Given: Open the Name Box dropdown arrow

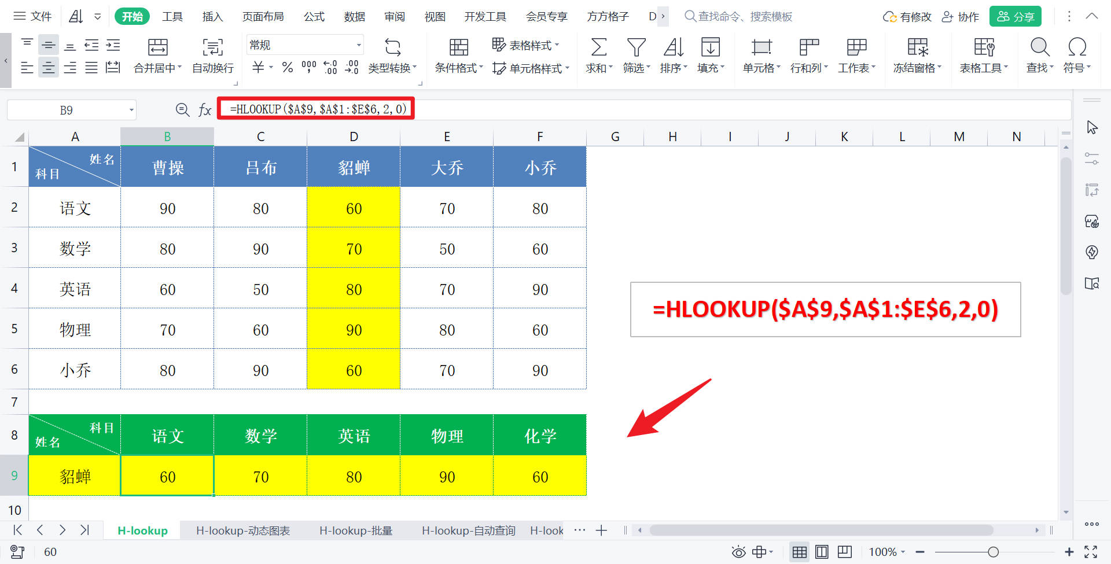Looking at the screenshot, I should 132,109.
